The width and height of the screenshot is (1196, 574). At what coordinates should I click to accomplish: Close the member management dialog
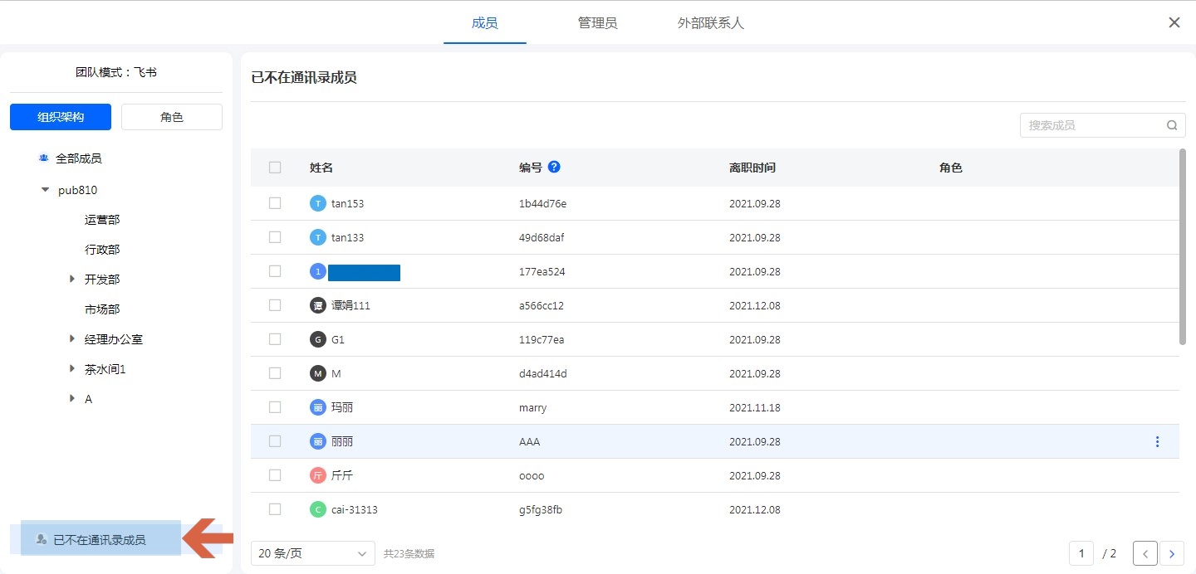click(1174, 22)
